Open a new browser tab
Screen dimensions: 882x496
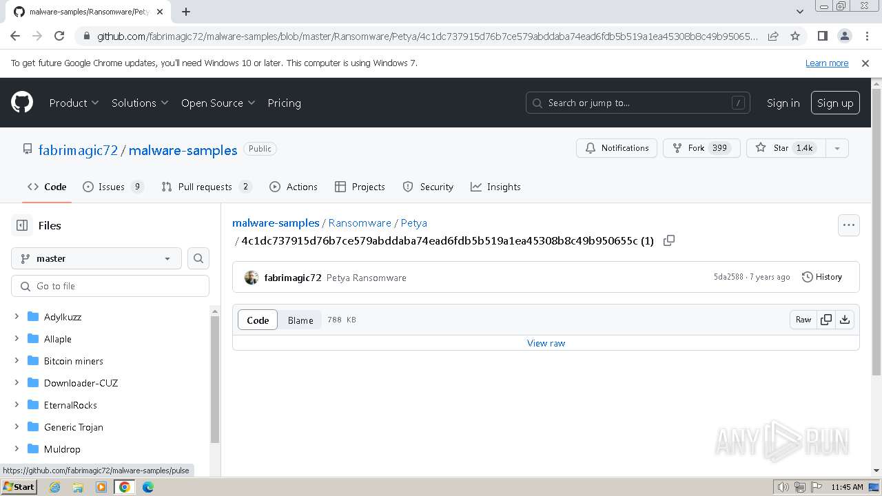pyautogui.click(x=186, y=12)
